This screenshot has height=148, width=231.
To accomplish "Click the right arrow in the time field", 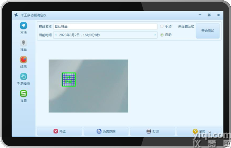I will point(155,35).
